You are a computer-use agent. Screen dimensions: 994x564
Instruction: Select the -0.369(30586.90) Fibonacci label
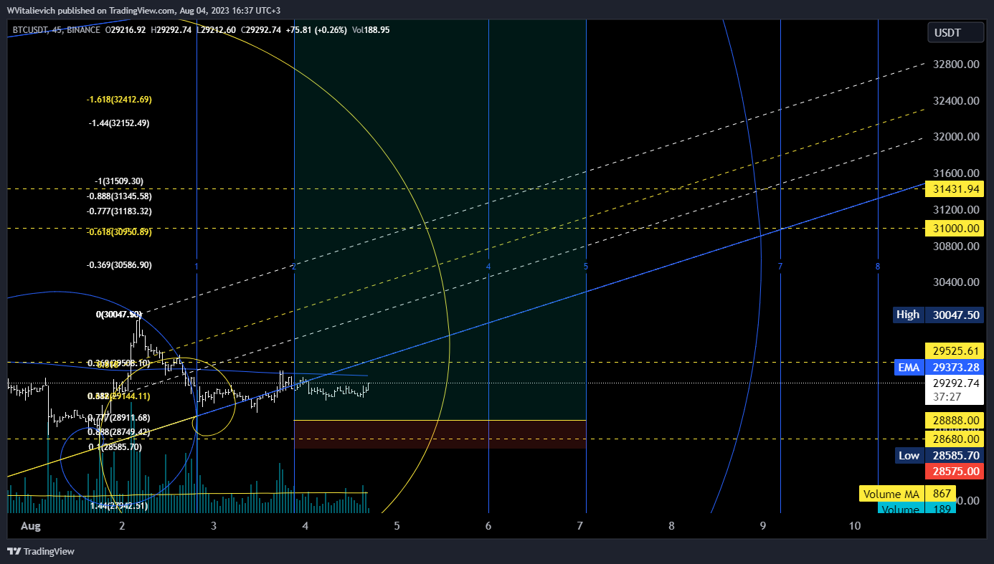coord(119,265)
